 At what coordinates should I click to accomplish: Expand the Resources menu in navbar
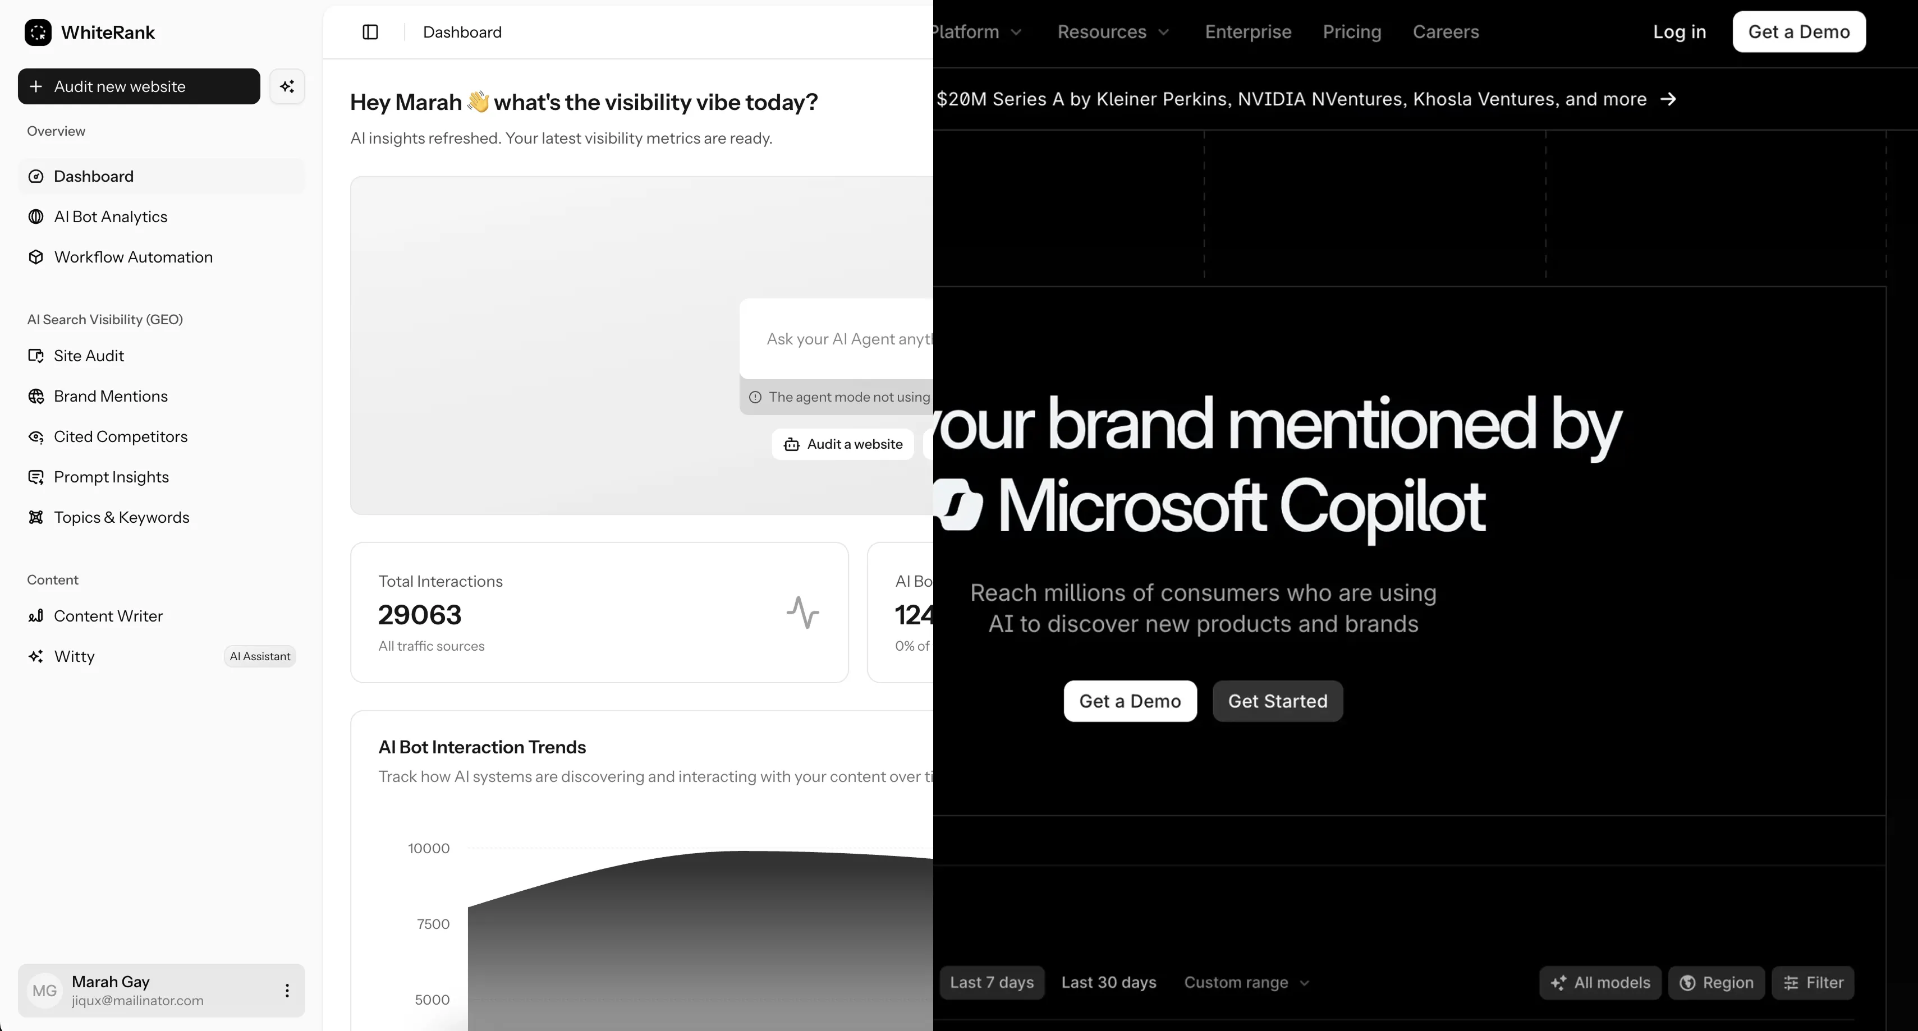click(x=1113, y=32)
